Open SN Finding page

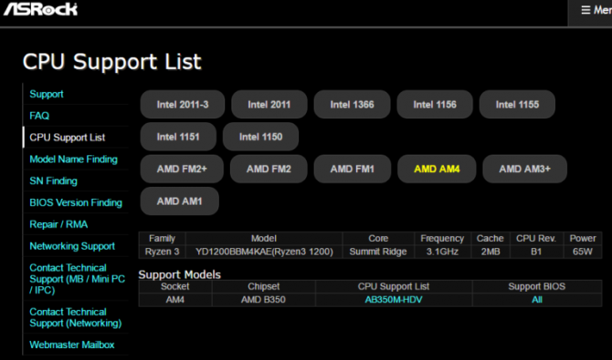tap(54, 180)
